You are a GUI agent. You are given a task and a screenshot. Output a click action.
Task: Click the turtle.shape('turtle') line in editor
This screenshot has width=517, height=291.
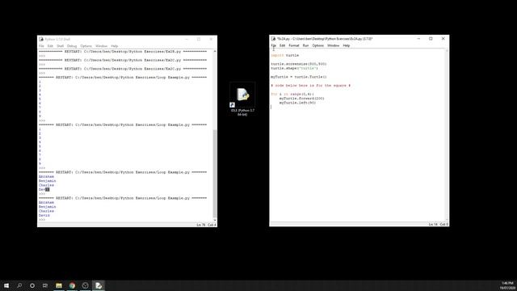(x=294, y=68)
